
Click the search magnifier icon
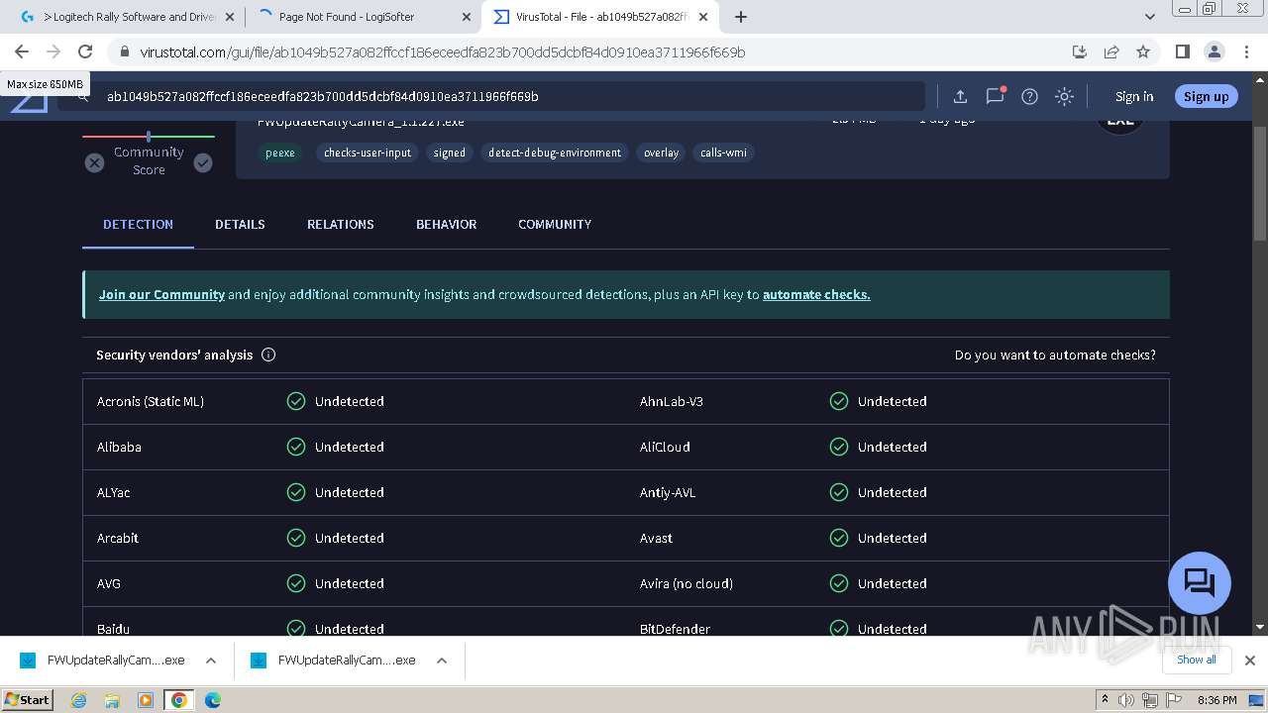[83, 96]
